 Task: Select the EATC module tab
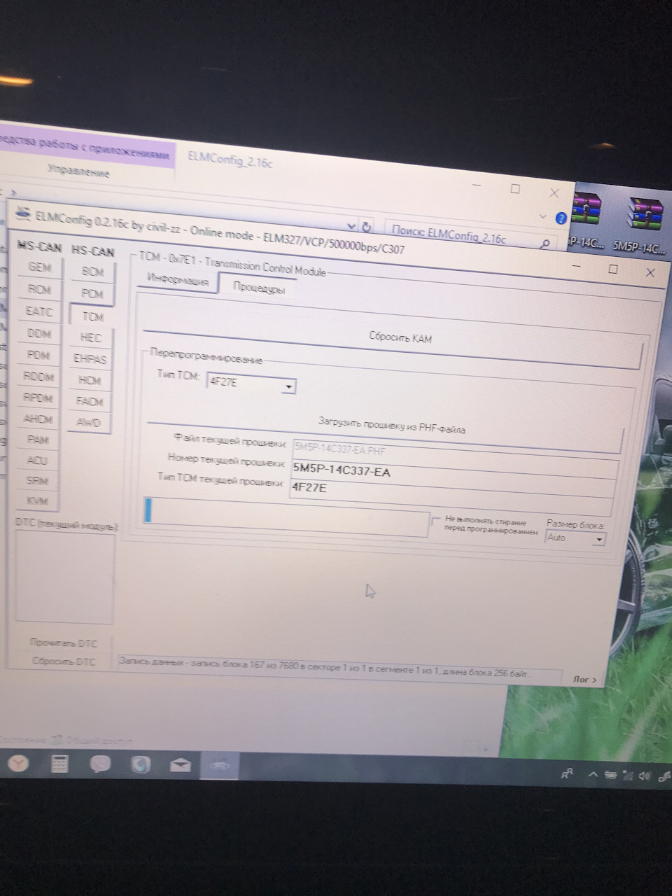coord(39,311)
